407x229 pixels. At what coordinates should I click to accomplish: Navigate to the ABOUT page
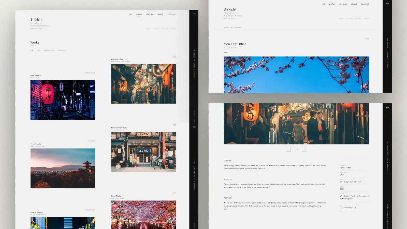[x=161, y=14]
